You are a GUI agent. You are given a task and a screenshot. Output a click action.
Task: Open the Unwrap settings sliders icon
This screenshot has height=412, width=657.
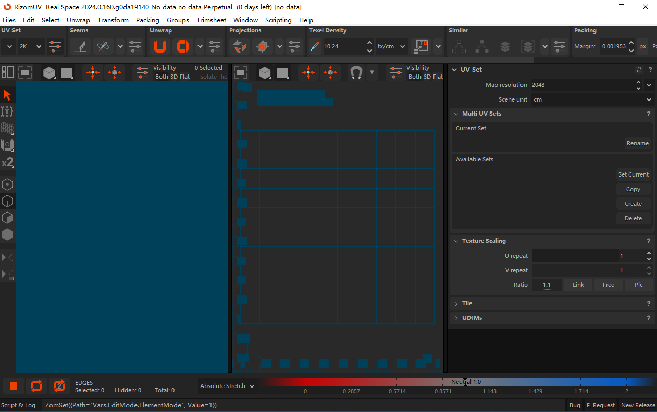click(215, 46)
